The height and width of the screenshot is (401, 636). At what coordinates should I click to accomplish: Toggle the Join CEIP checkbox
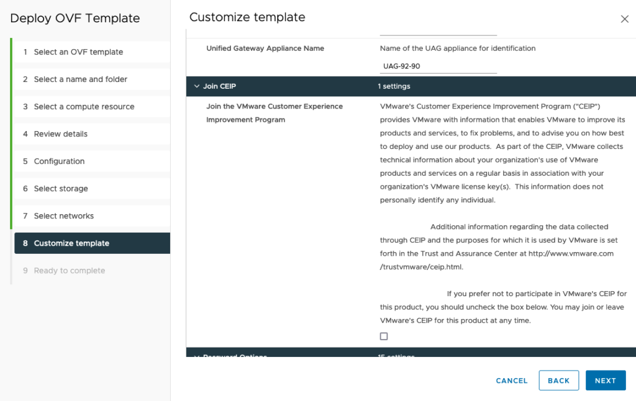384,336
